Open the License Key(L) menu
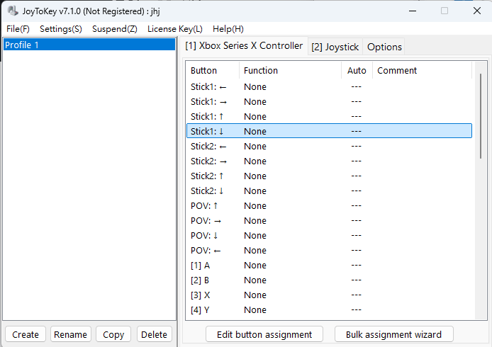Image resolution: width=492 pixels, height=347 pixels. click(174, 29)
